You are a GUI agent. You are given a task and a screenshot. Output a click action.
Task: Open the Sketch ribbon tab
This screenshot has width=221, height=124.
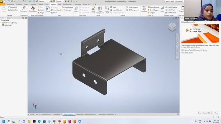point(26,4)
